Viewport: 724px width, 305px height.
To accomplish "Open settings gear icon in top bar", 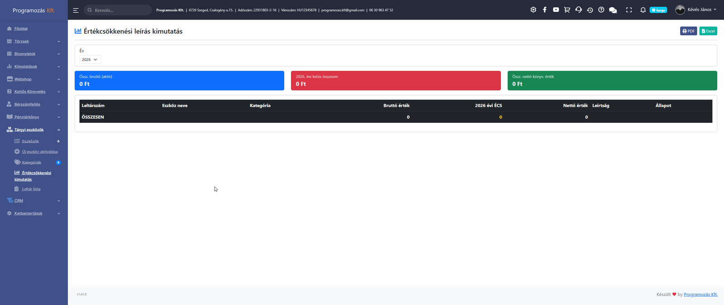I will tap(533, 9).
